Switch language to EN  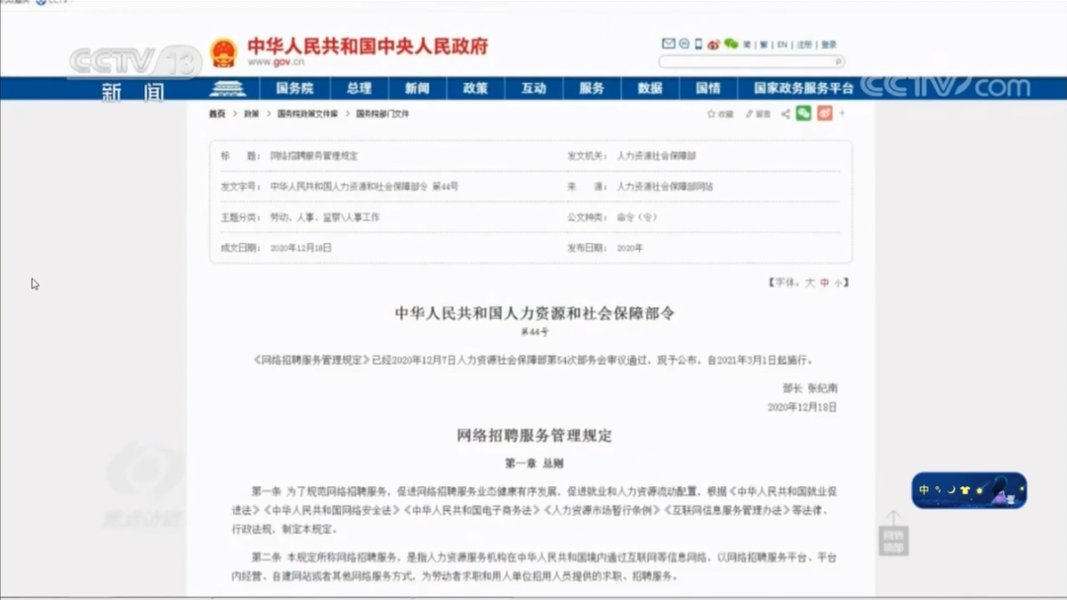781,44
